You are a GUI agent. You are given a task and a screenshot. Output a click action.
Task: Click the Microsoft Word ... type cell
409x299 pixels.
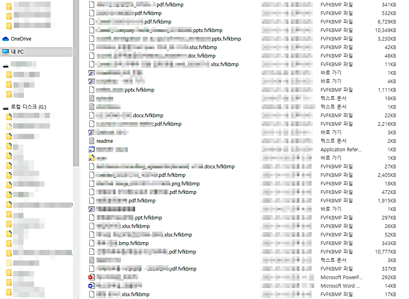pos(340,286)
